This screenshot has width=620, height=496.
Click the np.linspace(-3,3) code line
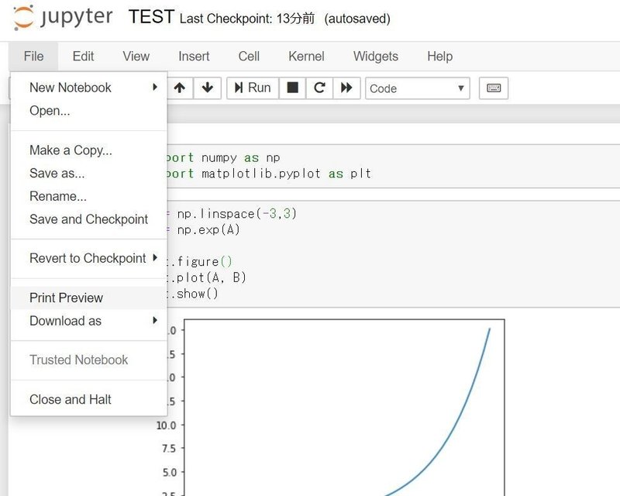(x=236, y=214)
